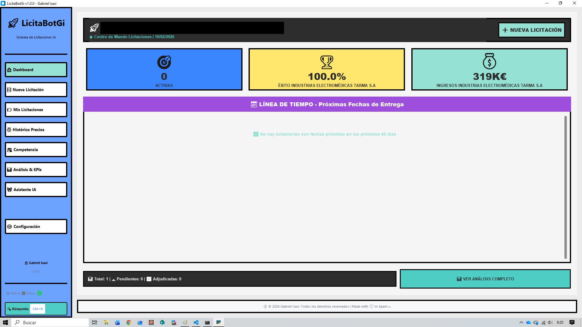Go to Mis Licitaciones section
The height and width of the screenshot is (327, 582).
tap(36, 110)
